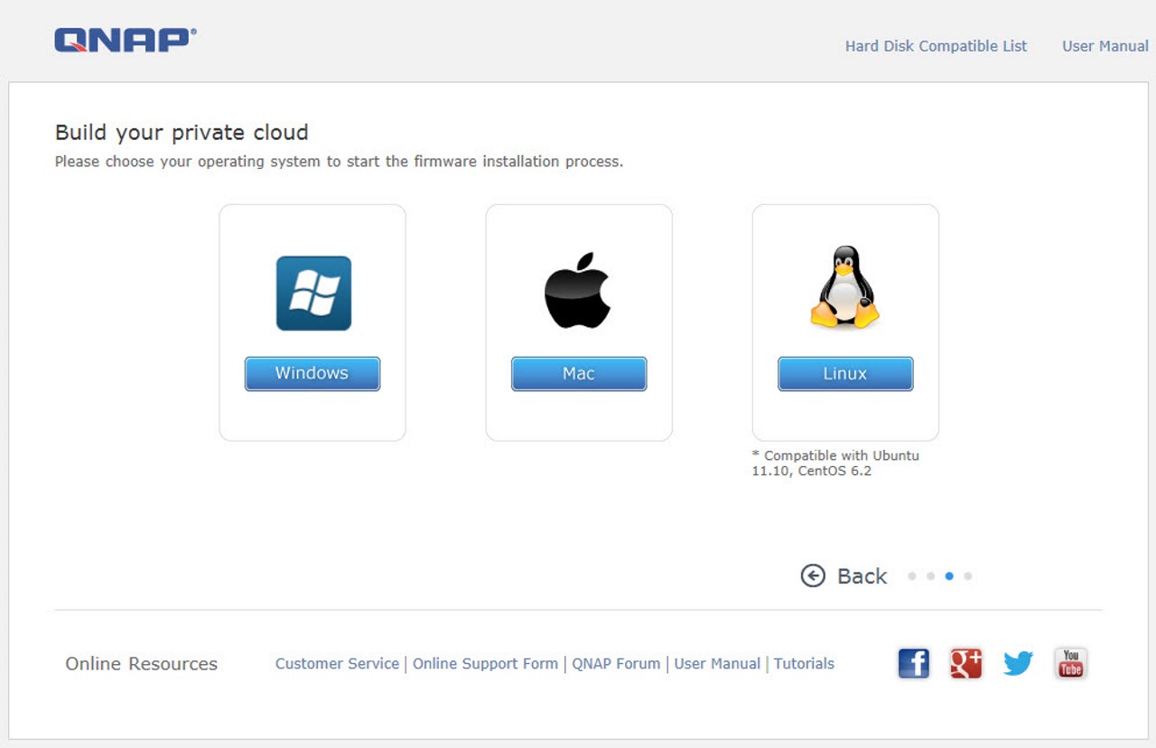The image size is (1156, 748).
Task: Click the Ubuntu 11.10 compatibility note
Action: pos(835,463)
